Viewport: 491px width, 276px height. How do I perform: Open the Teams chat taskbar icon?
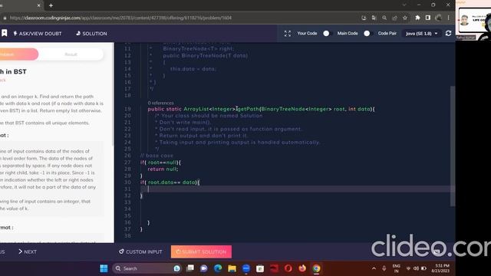[204, 268]
